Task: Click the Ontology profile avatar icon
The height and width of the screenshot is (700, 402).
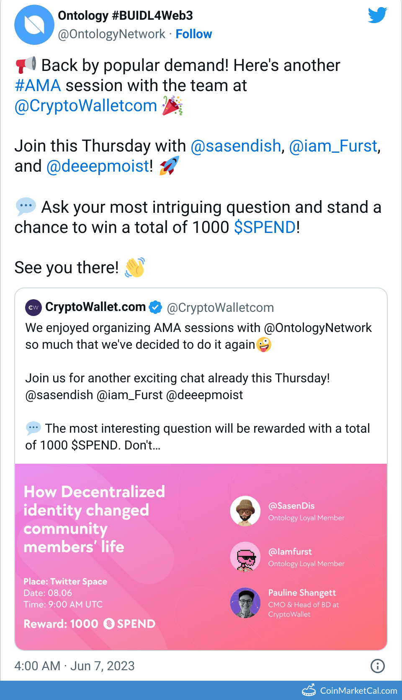Action: pos(34,25)
